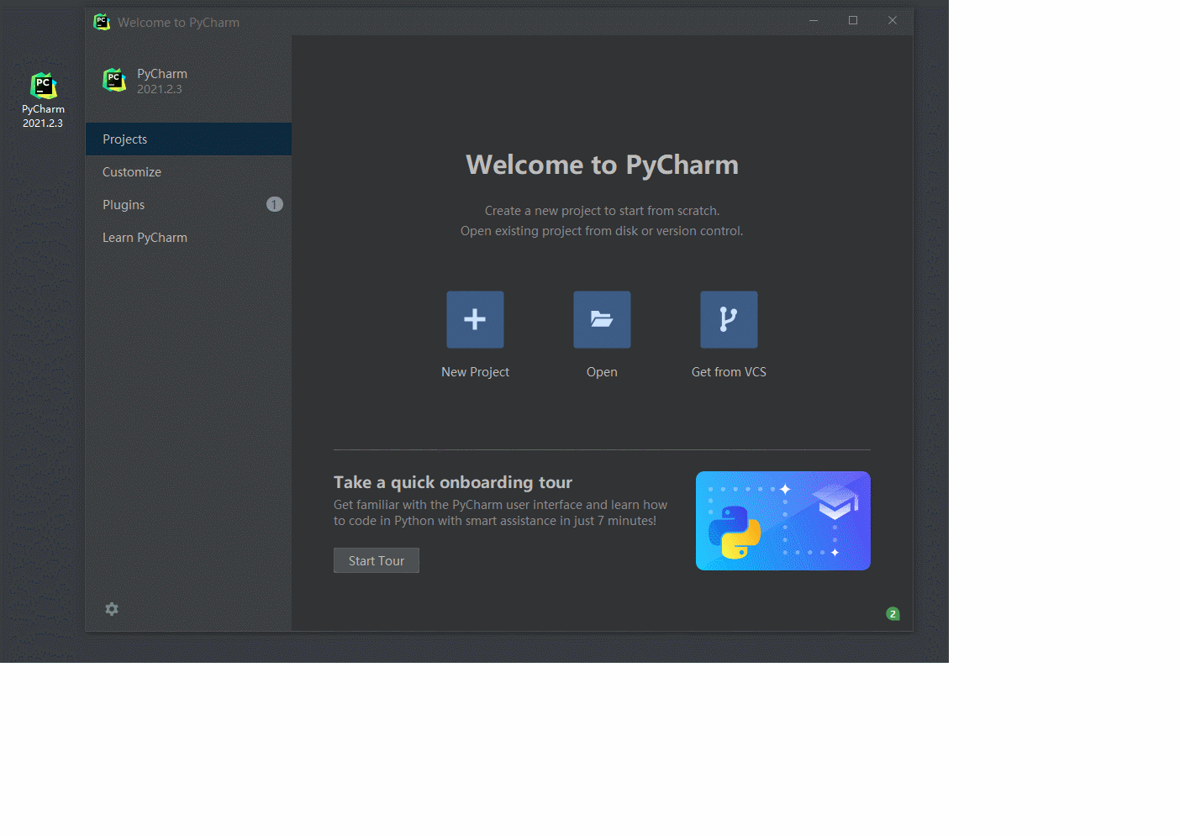Click the PyCharm 2021.2.3 desktop shortcut label

click(43, 116)
